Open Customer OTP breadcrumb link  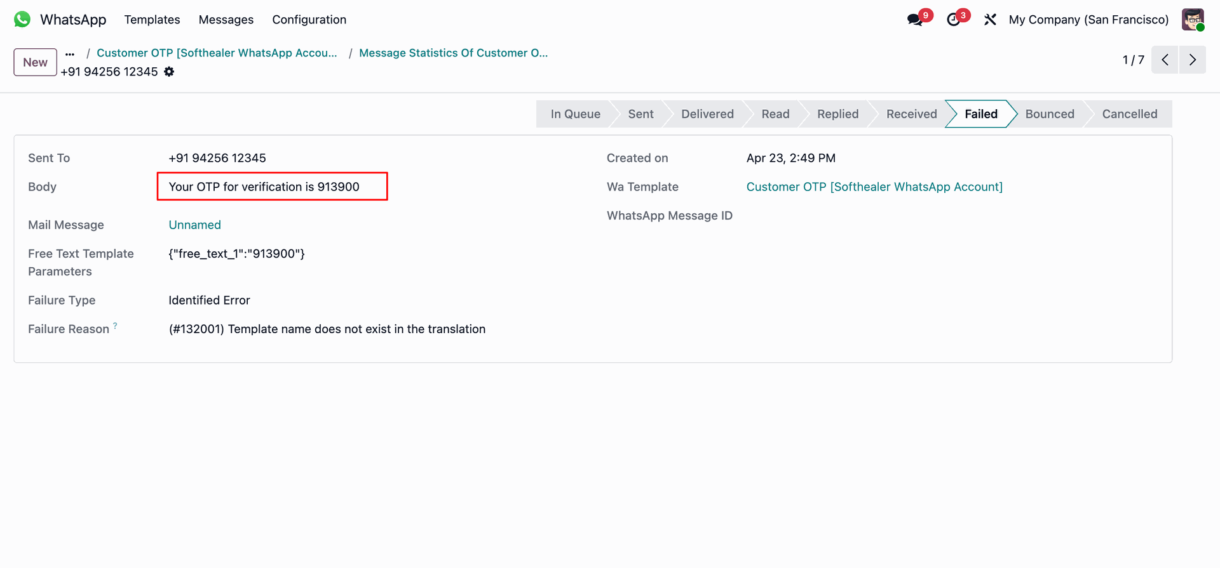(x=217, y=53)
